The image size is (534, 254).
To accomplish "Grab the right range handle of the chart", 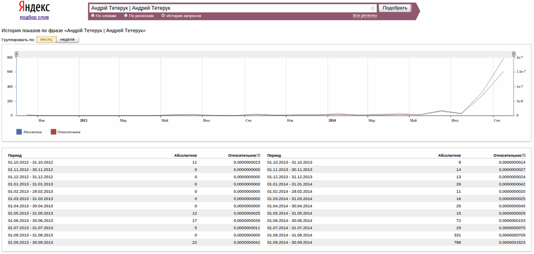I will 514,54.
